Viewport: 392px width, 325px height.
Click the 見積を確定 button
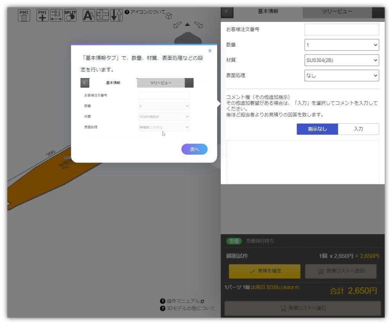(x=265, y=271)
